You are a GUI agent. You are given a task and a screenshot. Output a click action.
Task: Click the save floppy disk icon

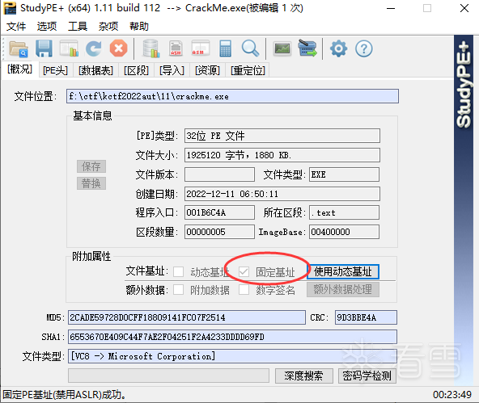[x=44, y=48]
